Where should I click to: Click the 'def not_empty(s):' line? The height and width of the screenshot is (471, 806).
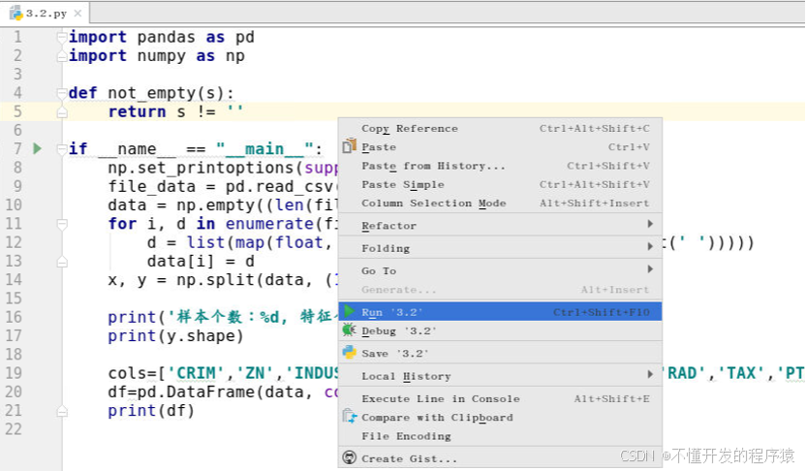[x=151, y=93]
